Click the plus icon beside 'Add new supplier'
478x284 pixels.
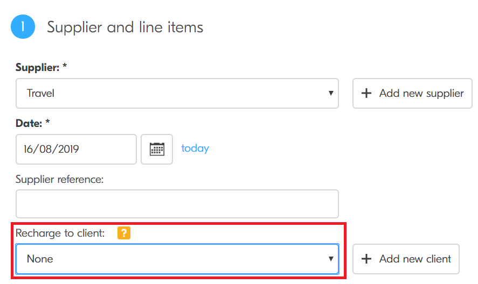point(366,94)
